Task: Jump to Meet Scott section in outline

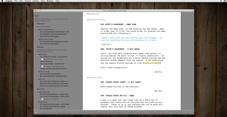Action: point(41,24)
